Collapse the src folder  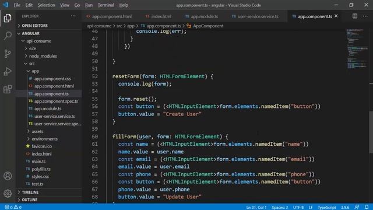(49, 64)
